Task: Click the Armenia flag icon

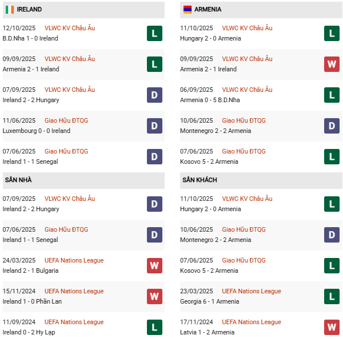Action: point(187,10)
